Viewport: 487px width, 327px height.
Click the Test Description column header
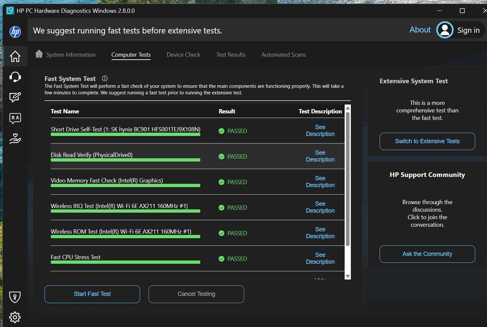[320, 111]
